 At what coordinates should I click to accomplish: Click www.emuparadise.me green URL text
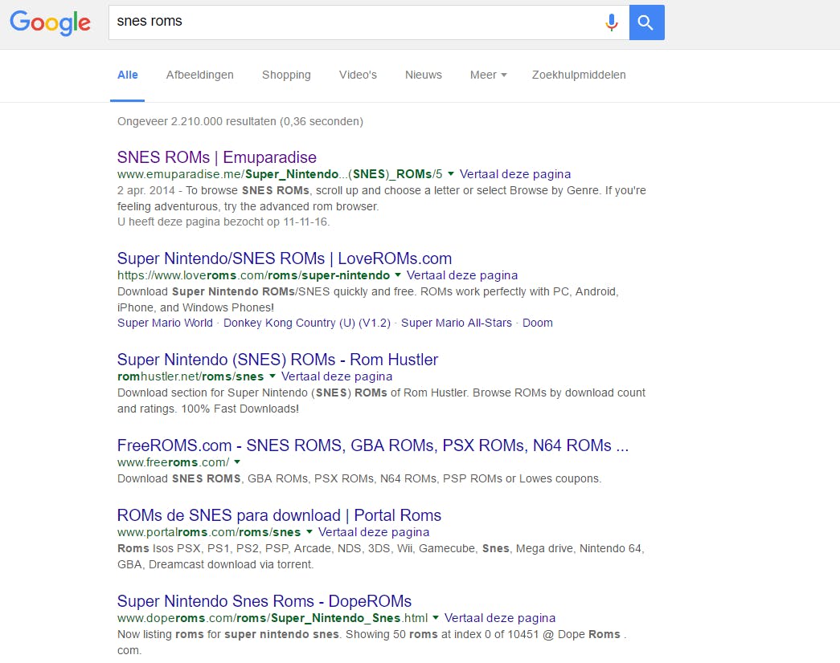coord(280,174)
